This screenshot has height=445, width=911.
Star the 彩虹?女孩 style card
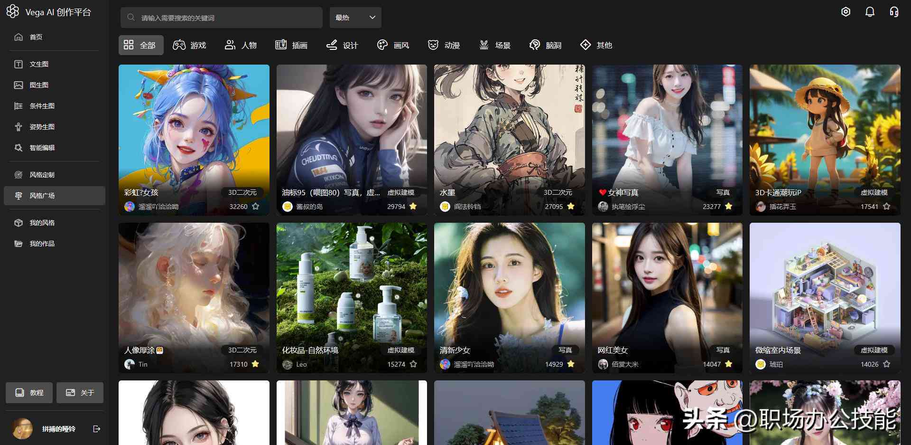point(256,207)
